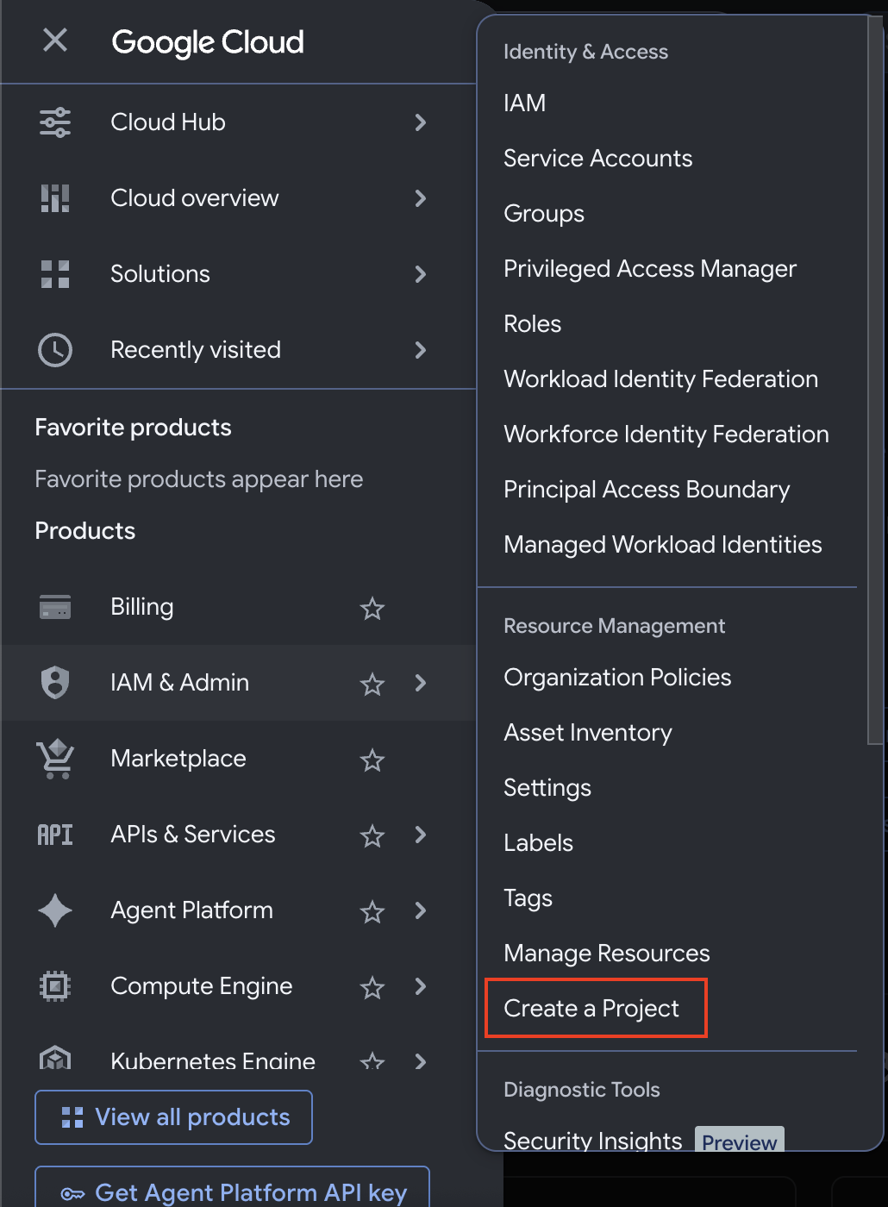Click the Agent Platform sparkle icon
This screenshot has width=888, height=1207.
(x=55, y=910)
